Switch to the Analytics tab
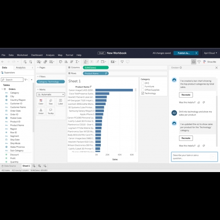 point(21,68)
